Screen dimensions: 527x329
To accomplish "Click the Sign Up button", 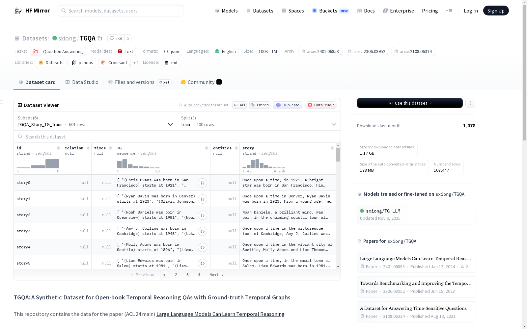I will (496, 11).
